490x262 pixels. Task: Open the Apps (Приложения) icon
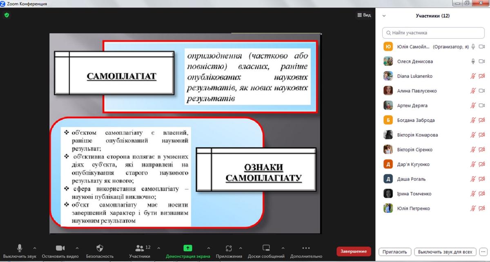click(x=229, y=248)
